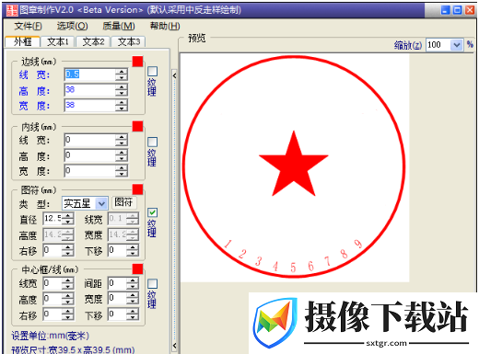Open the 类型 实五星 dropdown
The width and height of the screenshot is (479, 354).
tap(101, 203)
